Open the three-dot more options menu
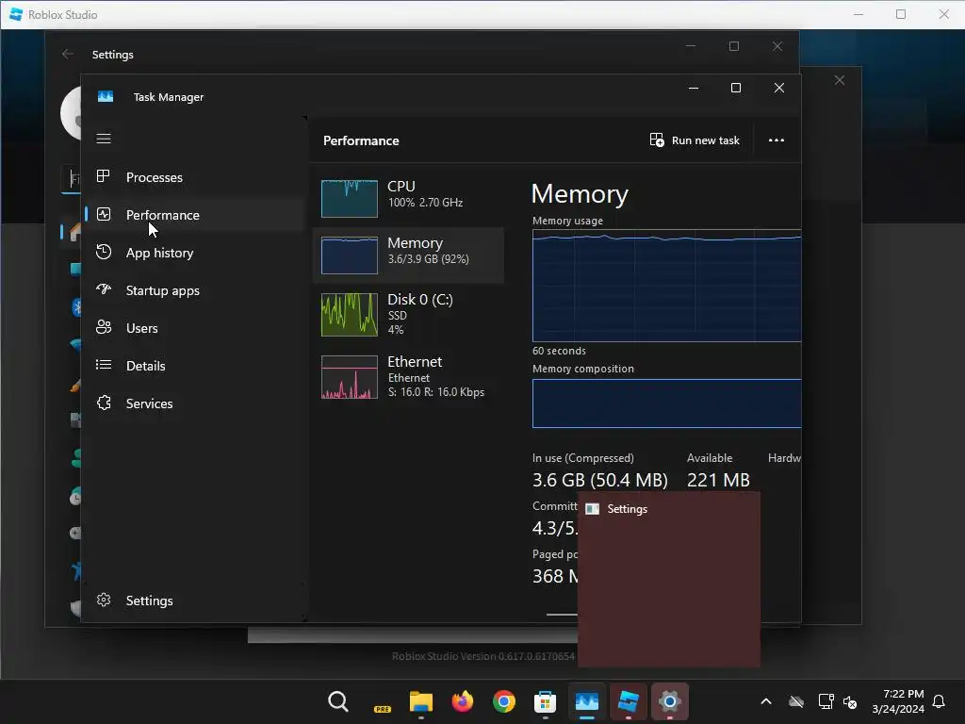The image size is (965, 724). 777,140
